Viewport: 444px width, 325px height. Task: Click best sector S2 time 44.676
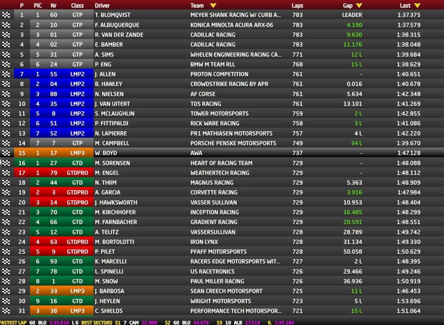tap(200, 322)
